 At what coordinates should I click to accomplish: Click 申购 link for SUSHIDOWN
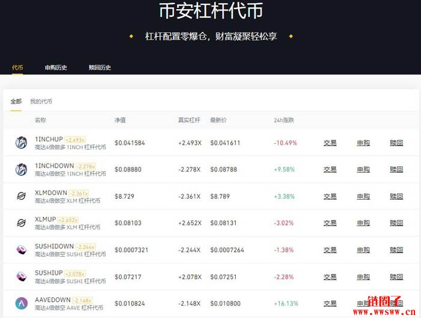[x=363, y=250]
